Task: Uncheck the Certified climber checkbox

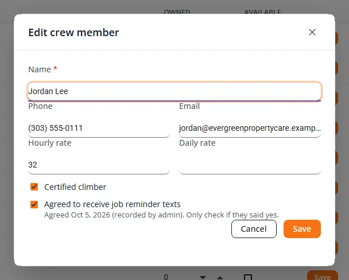Action: coord(34,187)
